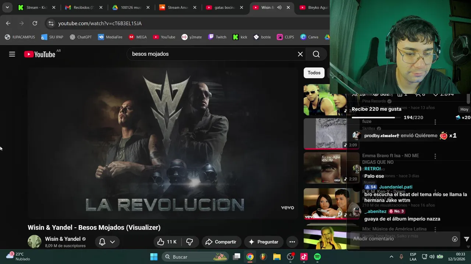The image size is (471, 264).
Task: Open Task View on the taskbar
Action: point(237,257)
